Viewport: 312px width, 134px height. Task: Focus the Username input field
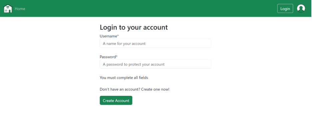tap(155, 43)
